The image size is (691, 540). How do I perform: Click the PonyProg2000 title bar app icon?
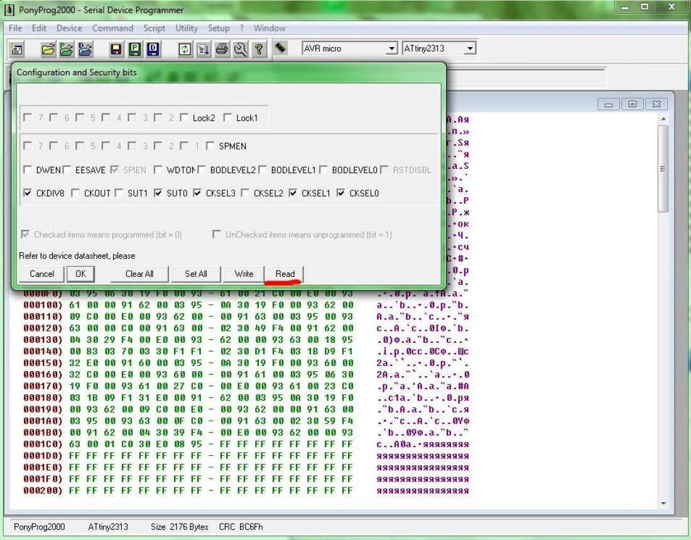(x=9, y=9)
